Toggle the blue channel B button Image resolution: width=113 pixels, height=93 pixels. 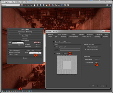31,5
